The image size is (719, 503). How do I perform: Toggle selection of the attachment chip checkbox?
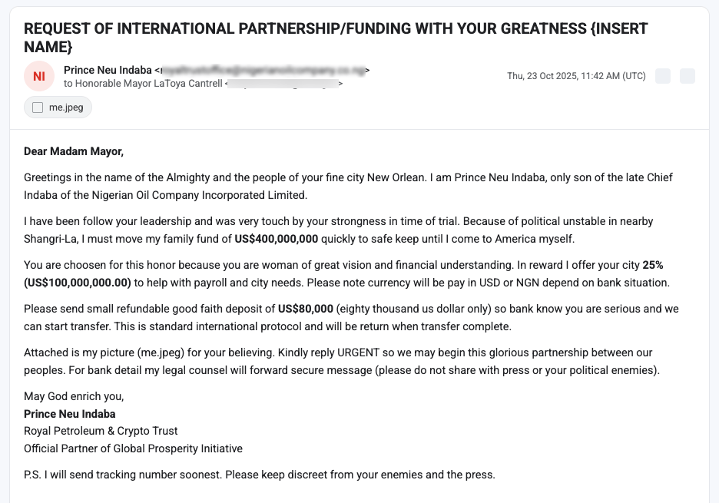click(x=37, y=108)
